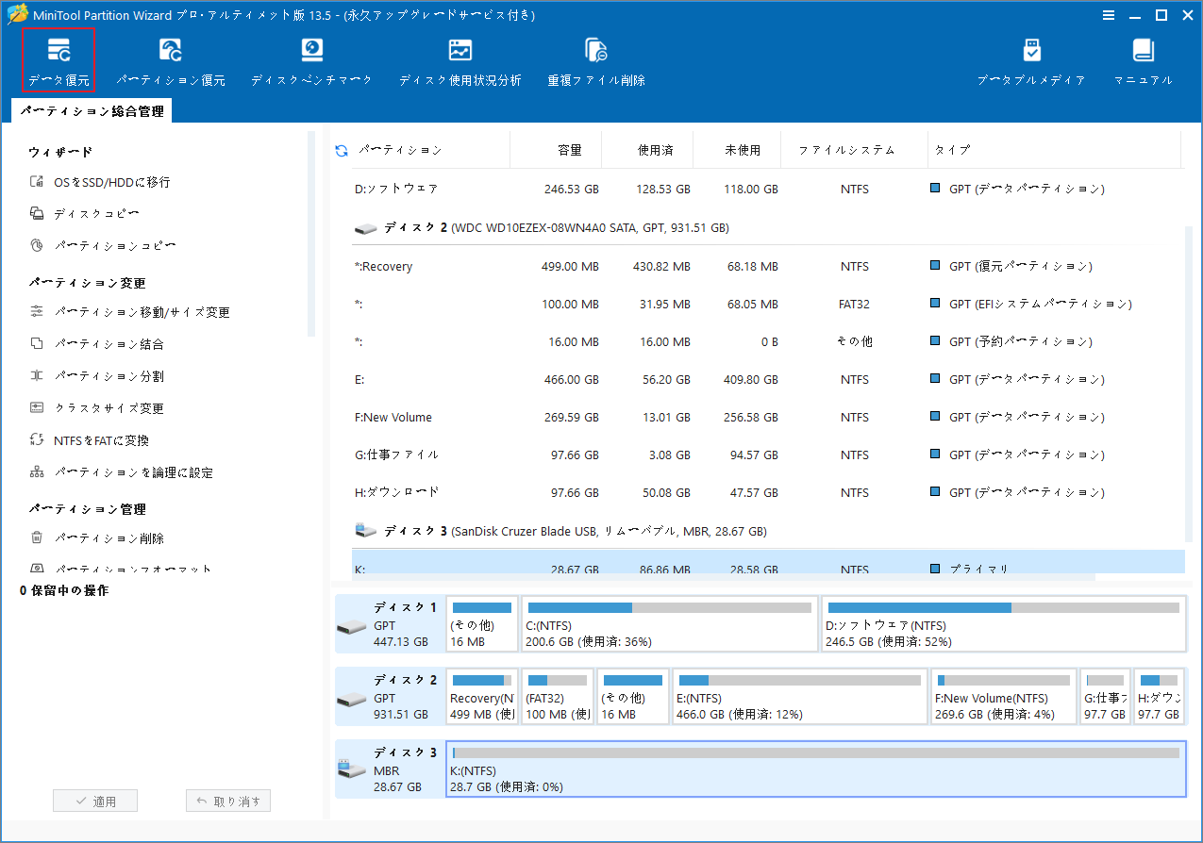
Task: Open the マニュアル (Manual)
Action: coord(1142,59)
